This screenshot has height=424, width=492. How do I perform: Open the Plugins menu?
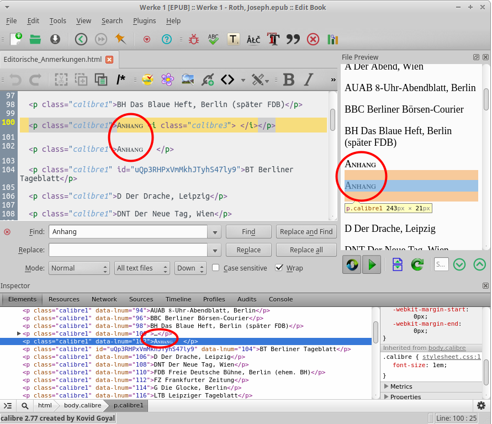(144, 21)
